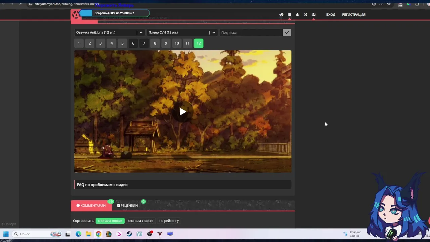Click 'РЕГИСТРАЦИЯ' to sign up

[x=354, y=15]
